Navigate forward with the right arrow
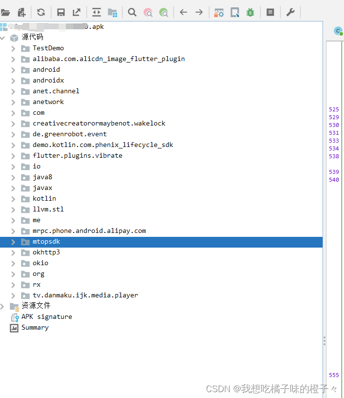The height and width of the screenshot is (398, 344). pos(199,12)
